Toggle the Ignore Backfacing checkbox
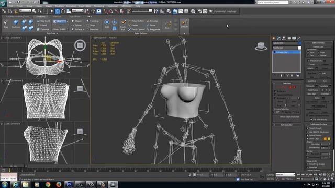The height and width of the screenshot is (188, 335). pos(275,95)
